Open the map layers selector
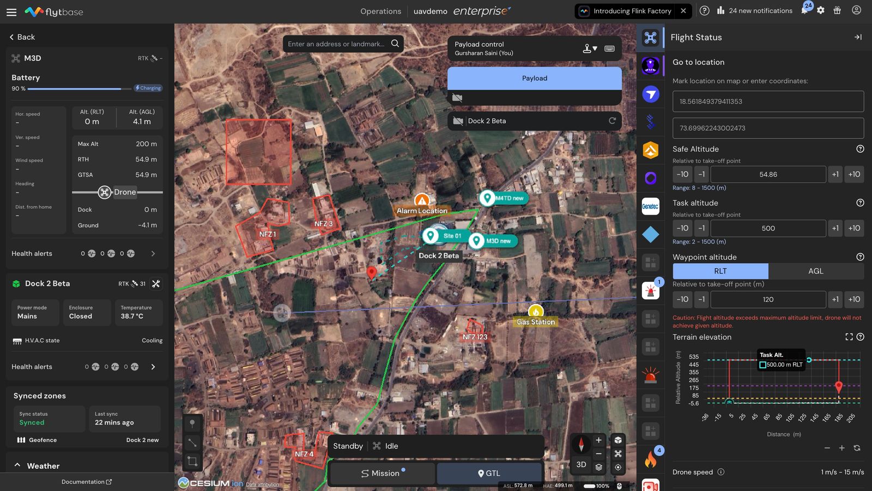 click(x=598, y=467)
